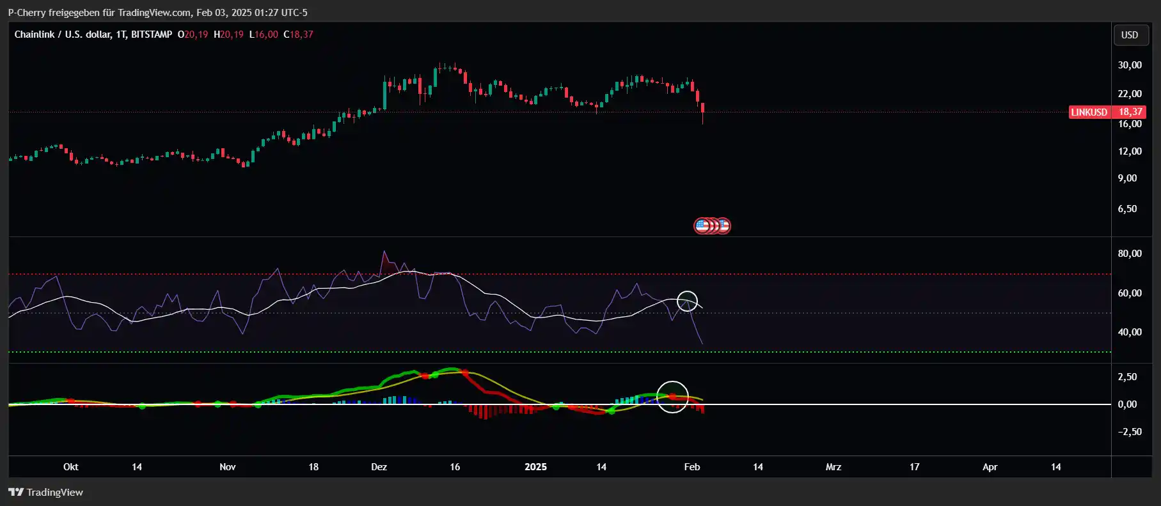This screenshot has height=506, width=1161.
Task: Click the Mrz date label
Action: 833,467
